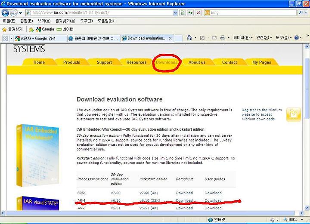The height and width of the screenshot is (224, 310).
Task: Open the 파일(F) menu
Action: pyautogui.click(x=9, y=21)
